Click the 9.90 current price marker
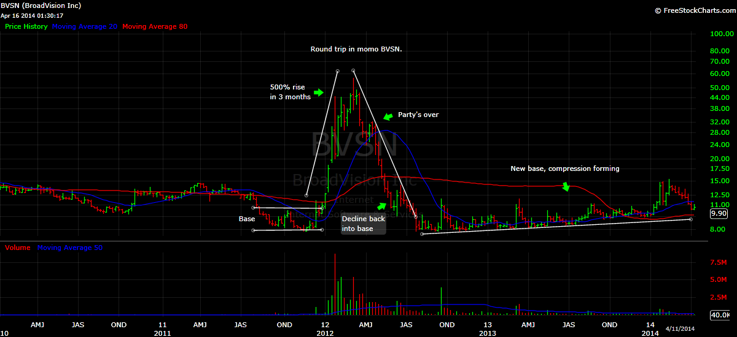Viewport: 737px width, 337px height. [718, 214]
